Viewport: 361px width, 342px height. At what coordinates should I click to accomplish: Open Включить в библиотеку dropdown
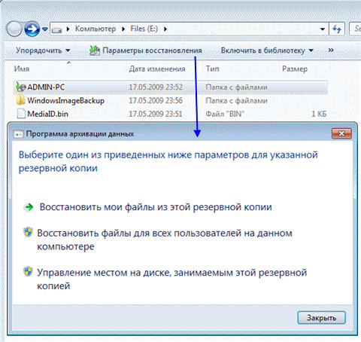click(x=267, y=50)
